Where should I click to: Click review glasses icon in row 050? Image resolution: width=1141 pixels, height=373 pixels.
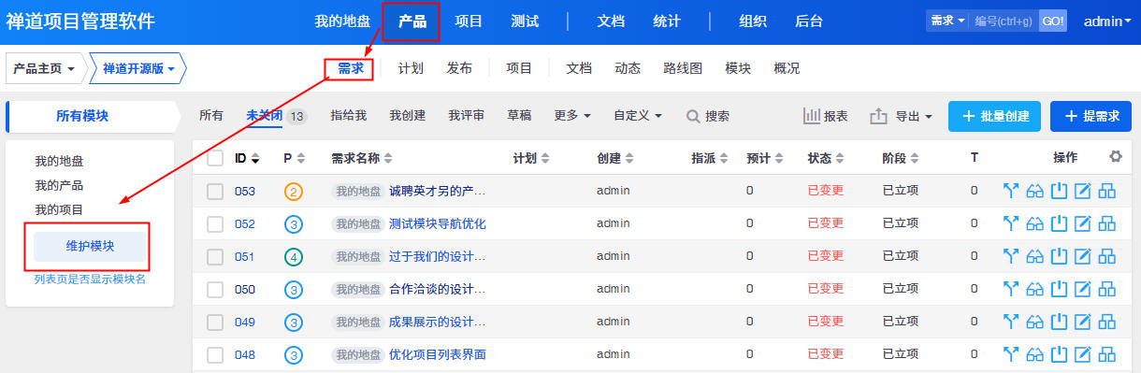tap(1034, 290)
